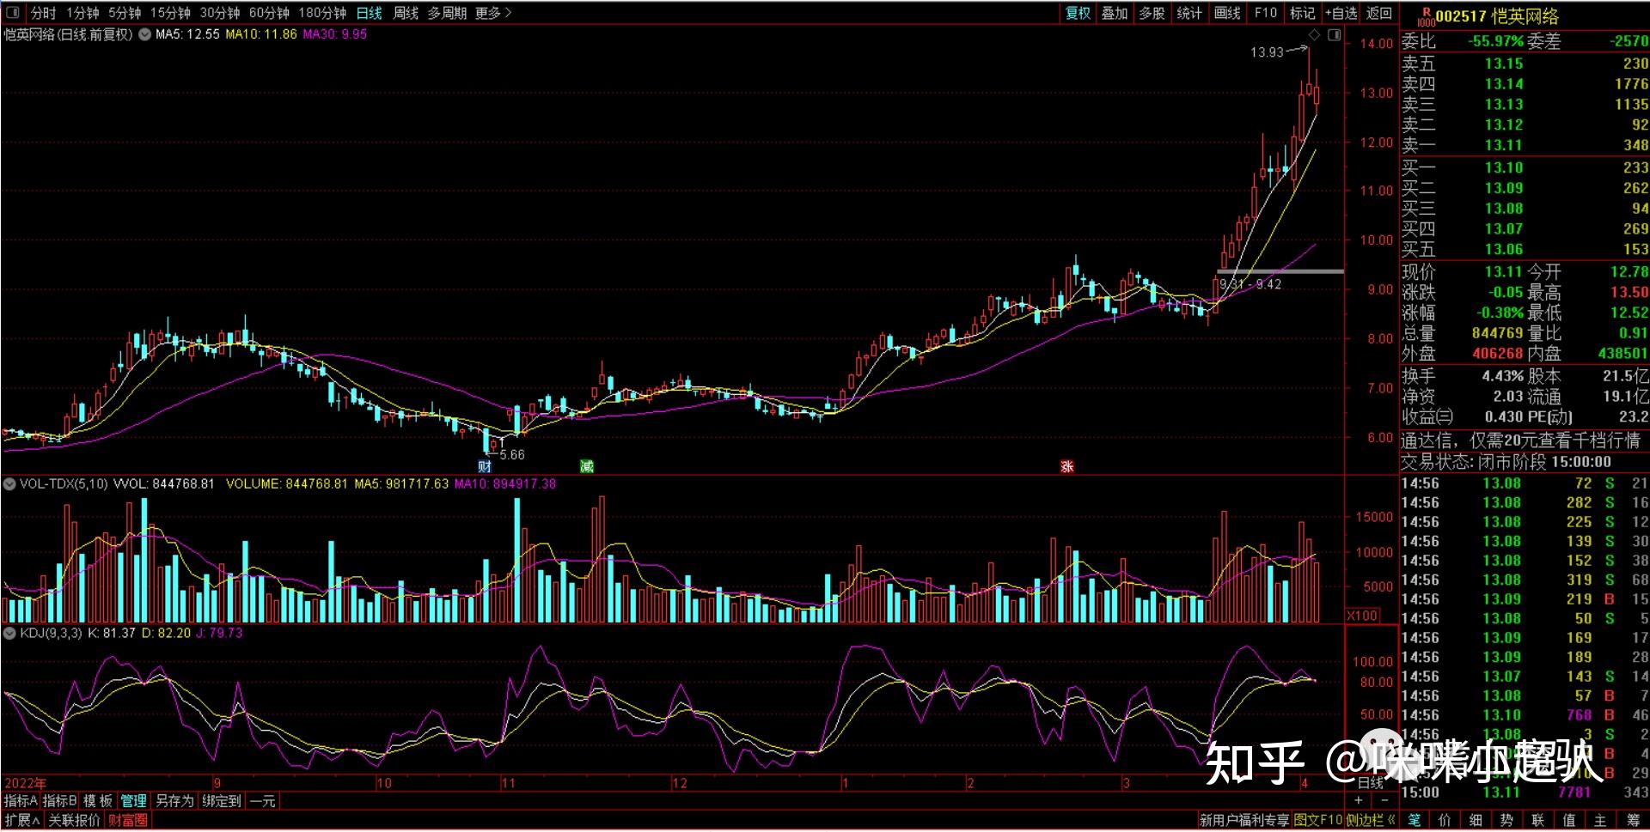Open the 图文F10 link
The width and height of the screenshot is (1650, 832).
tap(1317, 820)
